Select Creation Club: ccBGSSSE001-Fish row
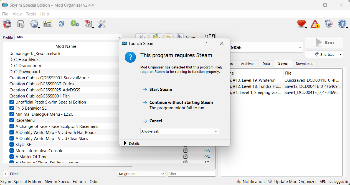The image size is (350, 185). tap(39, 96)
